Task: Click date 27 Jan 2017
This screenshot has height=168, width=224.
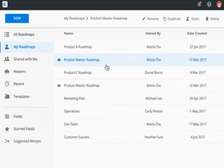Action: 198,47
